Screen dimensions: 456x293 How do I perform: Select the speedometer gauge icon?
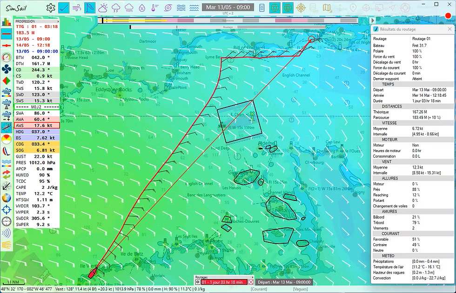(x=6, y=58)
